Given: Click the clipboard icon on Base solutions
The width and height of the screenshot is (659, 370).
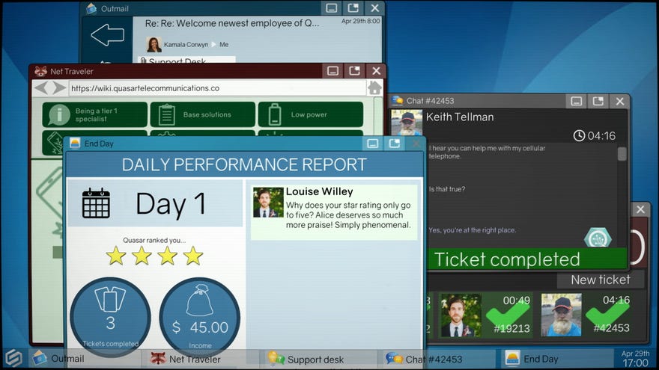Looking at the screenshot, I should pyautogui.click(x=167, y=114).
